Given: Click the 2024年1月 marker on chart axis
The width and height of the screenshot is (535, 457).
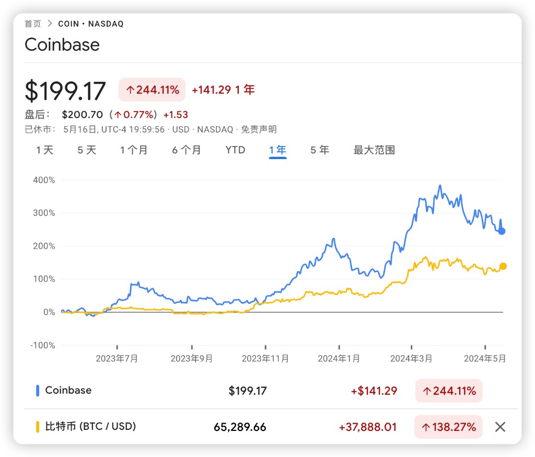Looking at the screenshot, I should coord(339,358).
